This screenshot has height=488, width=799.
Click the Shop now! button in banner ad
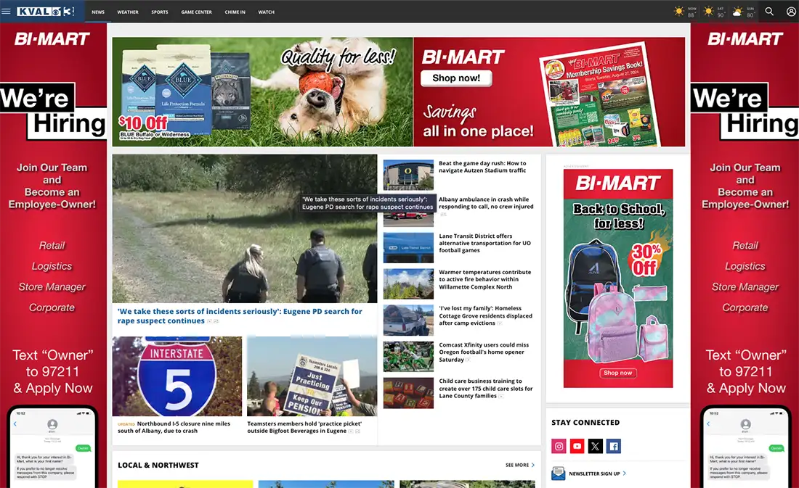coord(456,78)
